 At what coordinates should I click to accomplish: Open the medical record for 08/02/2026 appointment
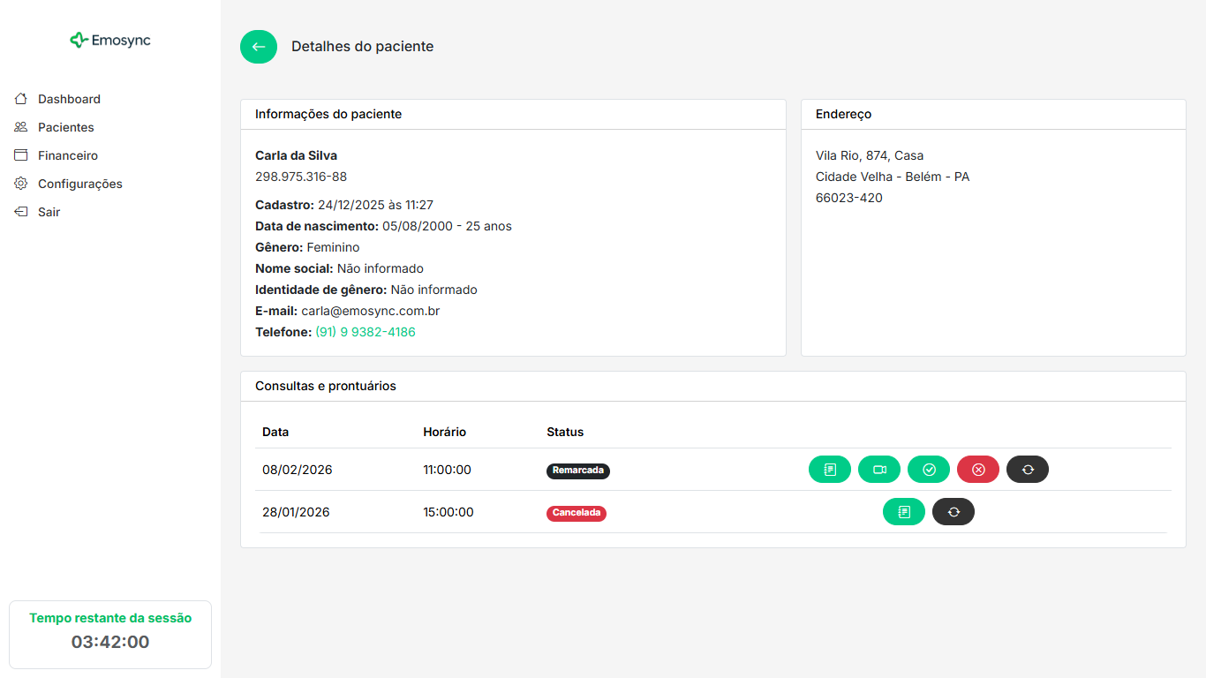(829, 470)
